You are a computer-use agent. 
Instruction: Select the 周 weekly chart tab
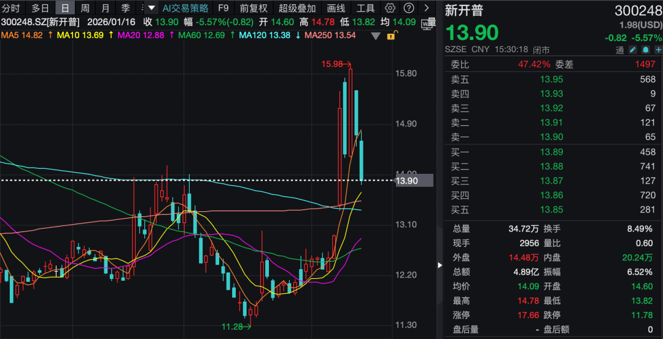pos(85,8)
